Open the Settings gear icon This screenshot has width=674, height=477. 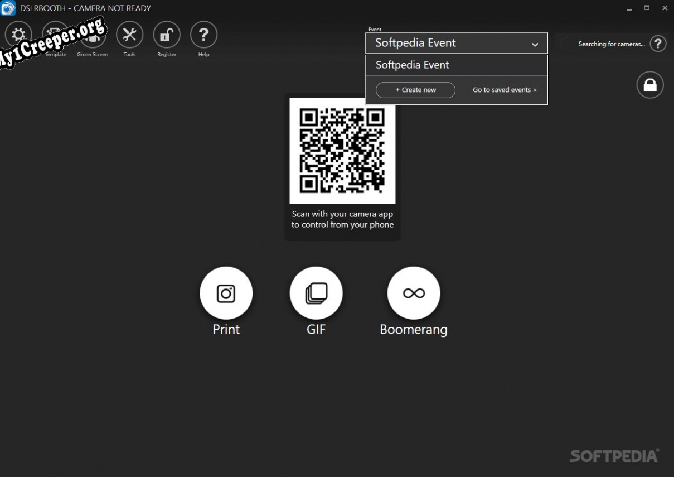(x=18, y=35)
